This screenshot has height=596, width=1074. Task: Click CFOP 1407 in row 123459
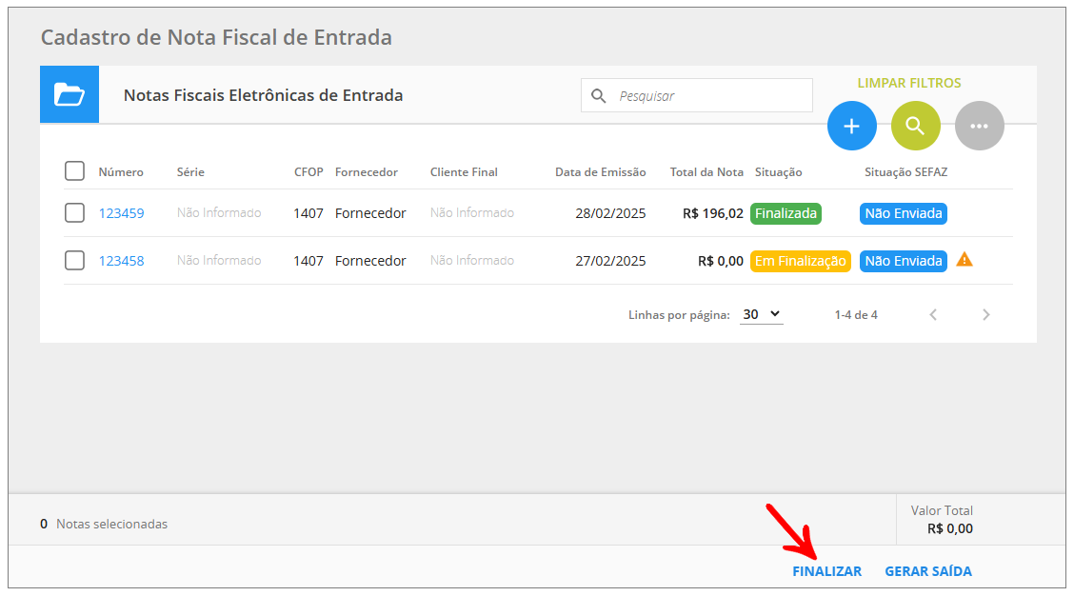308,213
